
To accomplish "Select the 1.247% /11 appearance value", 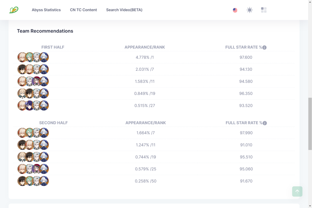I will coord(146,145).
